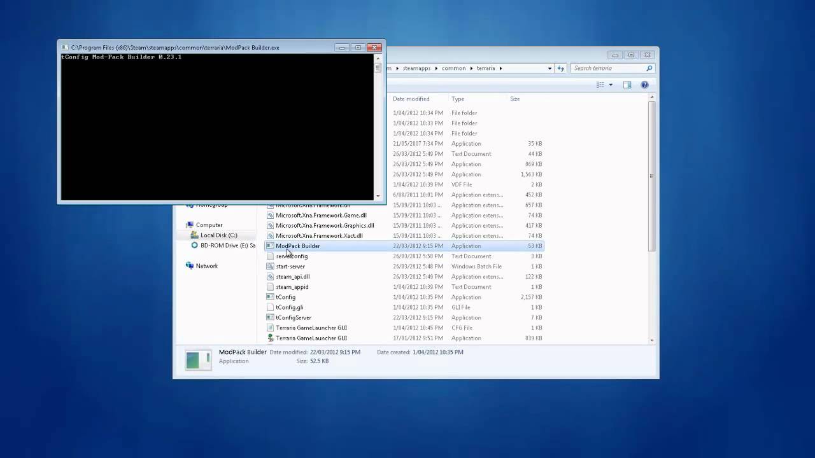Viewport: 815px width, 458px height.
Task: Click the magnifier icon in search box
Action: pos(649,68)
